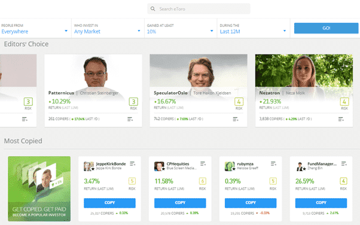The height and width of the screenshot is (225, 360).
Task: Click Most Copied heading
Action: [x=23, y=141]
